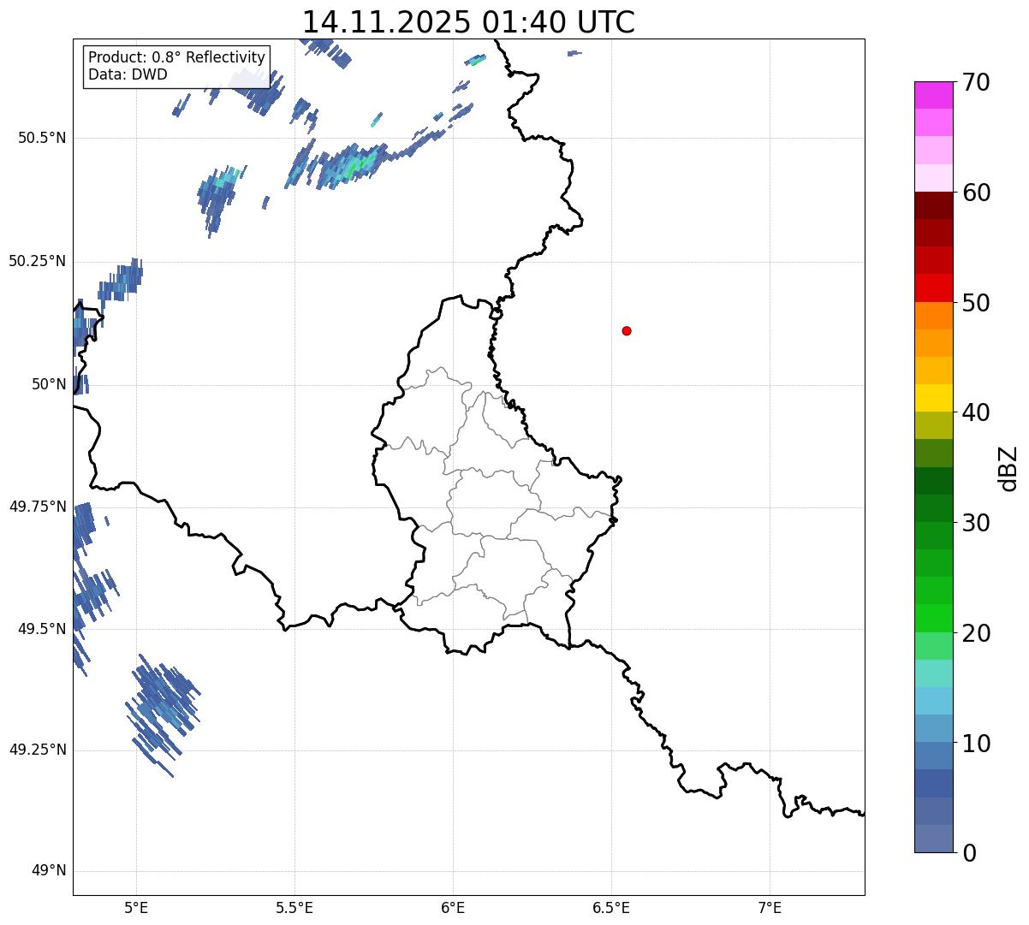
Task: Click the red station marker dot
Action: click(627, 330)
